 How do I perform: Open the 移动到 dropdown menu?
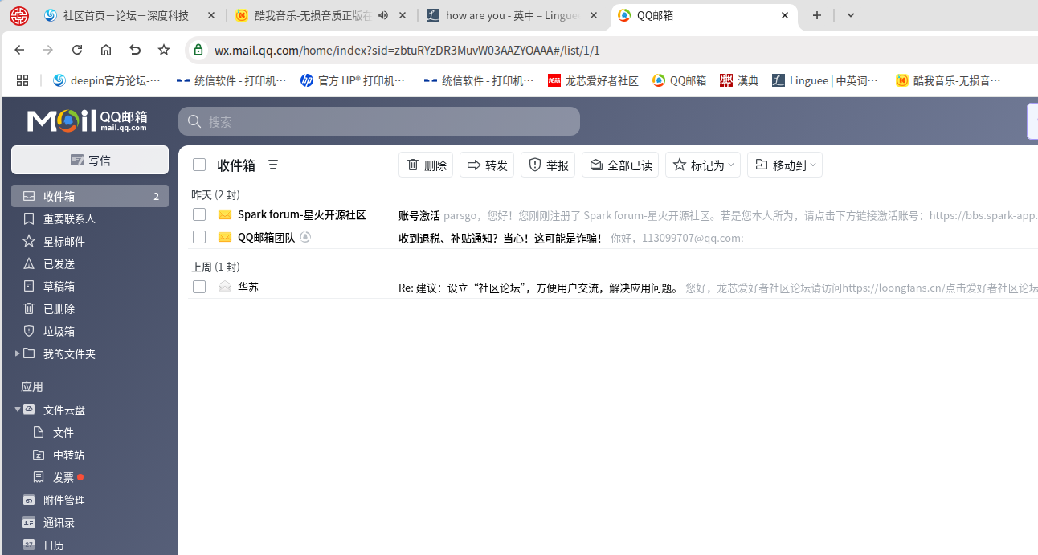[x=786, y=165]
